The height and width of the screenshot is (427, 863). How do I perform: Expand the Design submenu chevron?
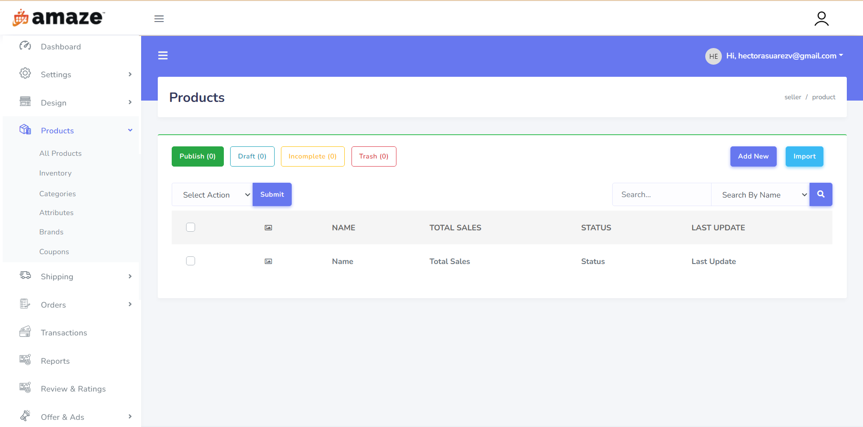(x=130, y=102)
